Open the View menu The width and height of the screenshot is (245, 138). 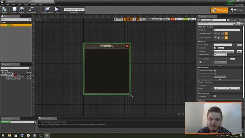pos(20,5)
